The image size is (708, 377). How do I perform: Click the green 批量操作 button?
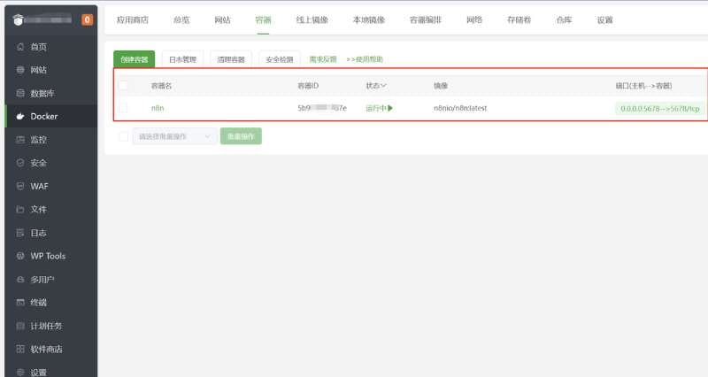[x=241, y=136]
